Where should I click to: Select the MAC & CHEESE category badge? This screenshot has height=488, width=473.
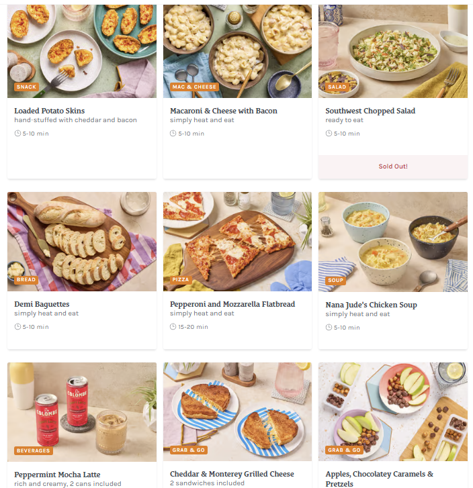tap(194, 87)
